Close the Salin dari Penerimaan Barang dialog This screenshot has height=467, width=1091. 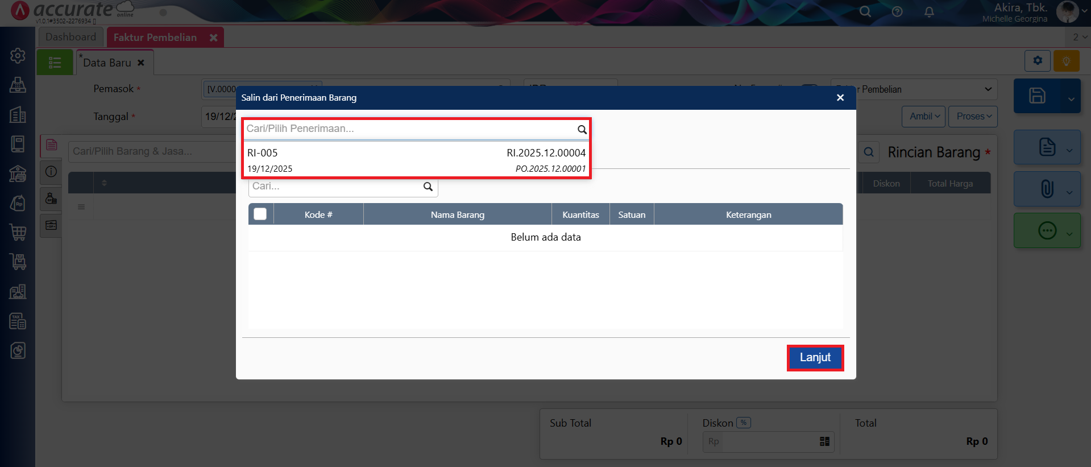840,98
